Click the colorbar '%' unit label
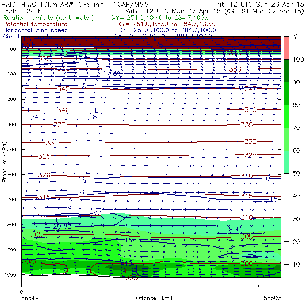The height and width of the screenshot is (306, 306). (x=295, y=36)
